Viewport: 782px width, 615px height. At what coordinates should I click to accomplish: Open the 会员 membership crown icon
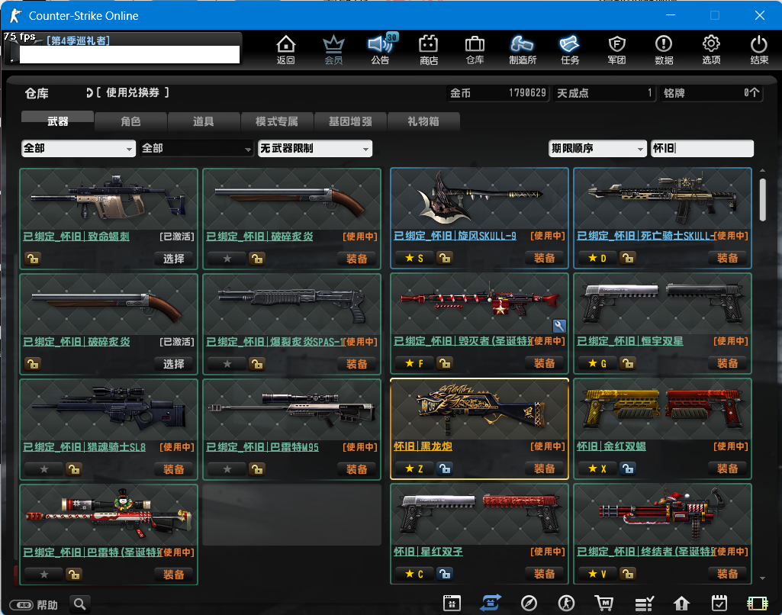coord(333,50)
